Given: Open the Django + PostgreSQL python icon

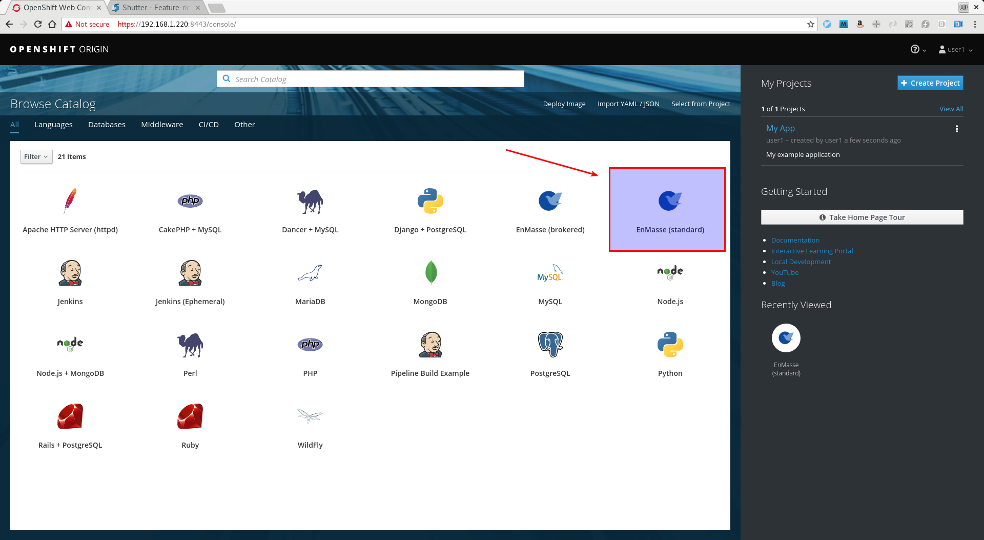Looking at the screenshot, I should pos(430,201).
